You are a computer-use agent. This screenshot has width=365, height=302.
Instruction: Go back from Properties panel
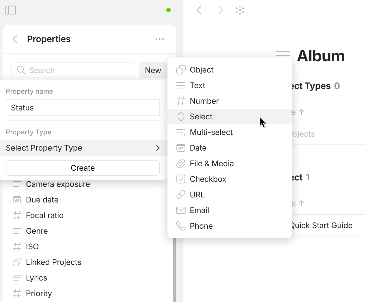15,39
